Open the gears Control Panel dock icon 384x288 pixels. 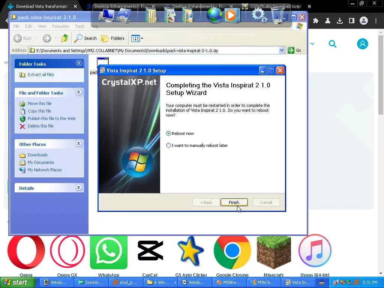259,15
